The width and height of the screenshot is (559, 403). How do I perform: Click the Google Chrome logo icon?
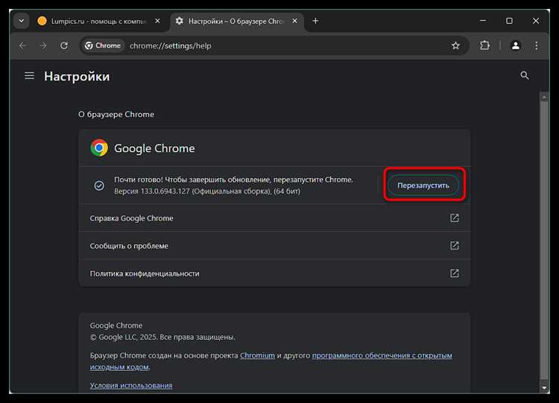pyautogui.click(x=99, y=148)
